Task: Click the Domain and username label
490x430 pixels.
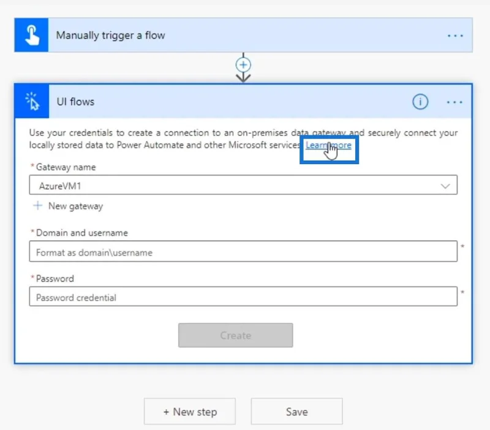Action: click(82, 233)
